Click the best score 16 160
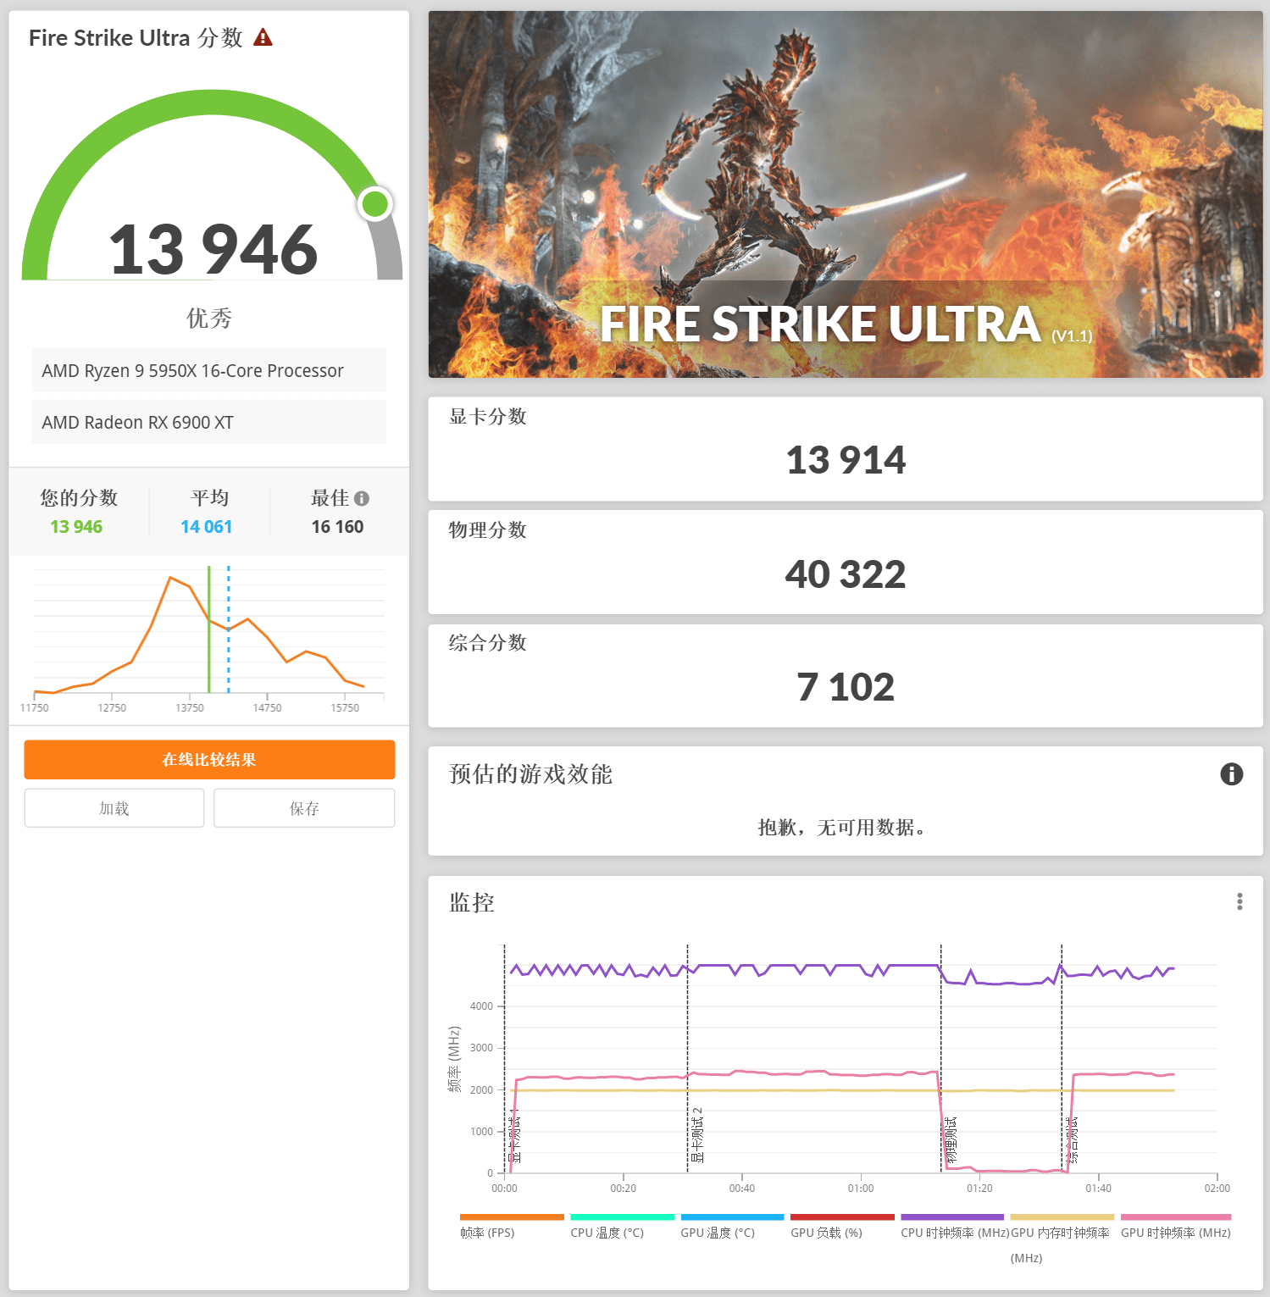The width and height of the screenshot is (1270, 1297). [337, 527]
